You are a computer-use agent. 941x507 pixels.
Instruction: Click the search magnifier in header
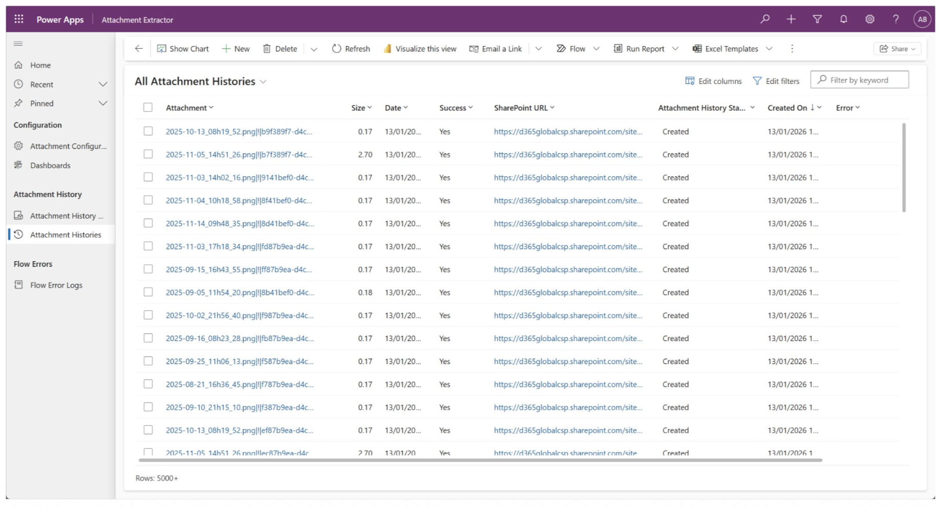point(765,19)
